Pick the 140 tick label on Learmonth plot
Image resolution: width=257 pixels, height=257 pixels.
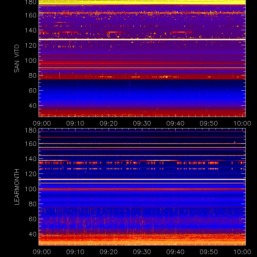[31, 159]
